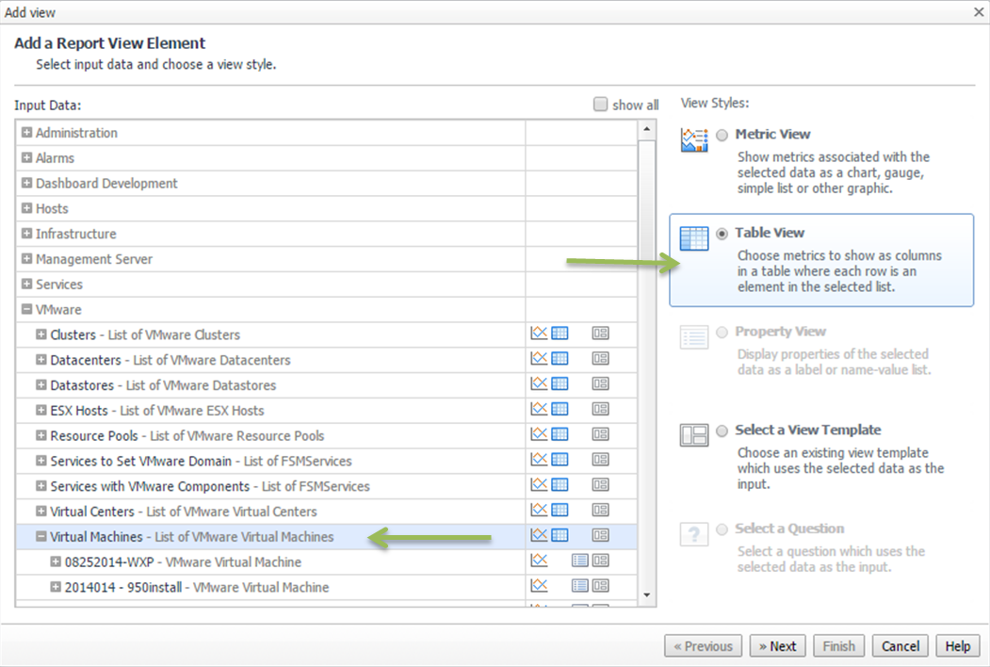Enable the show all checkbox

click(x=600, y=105)
